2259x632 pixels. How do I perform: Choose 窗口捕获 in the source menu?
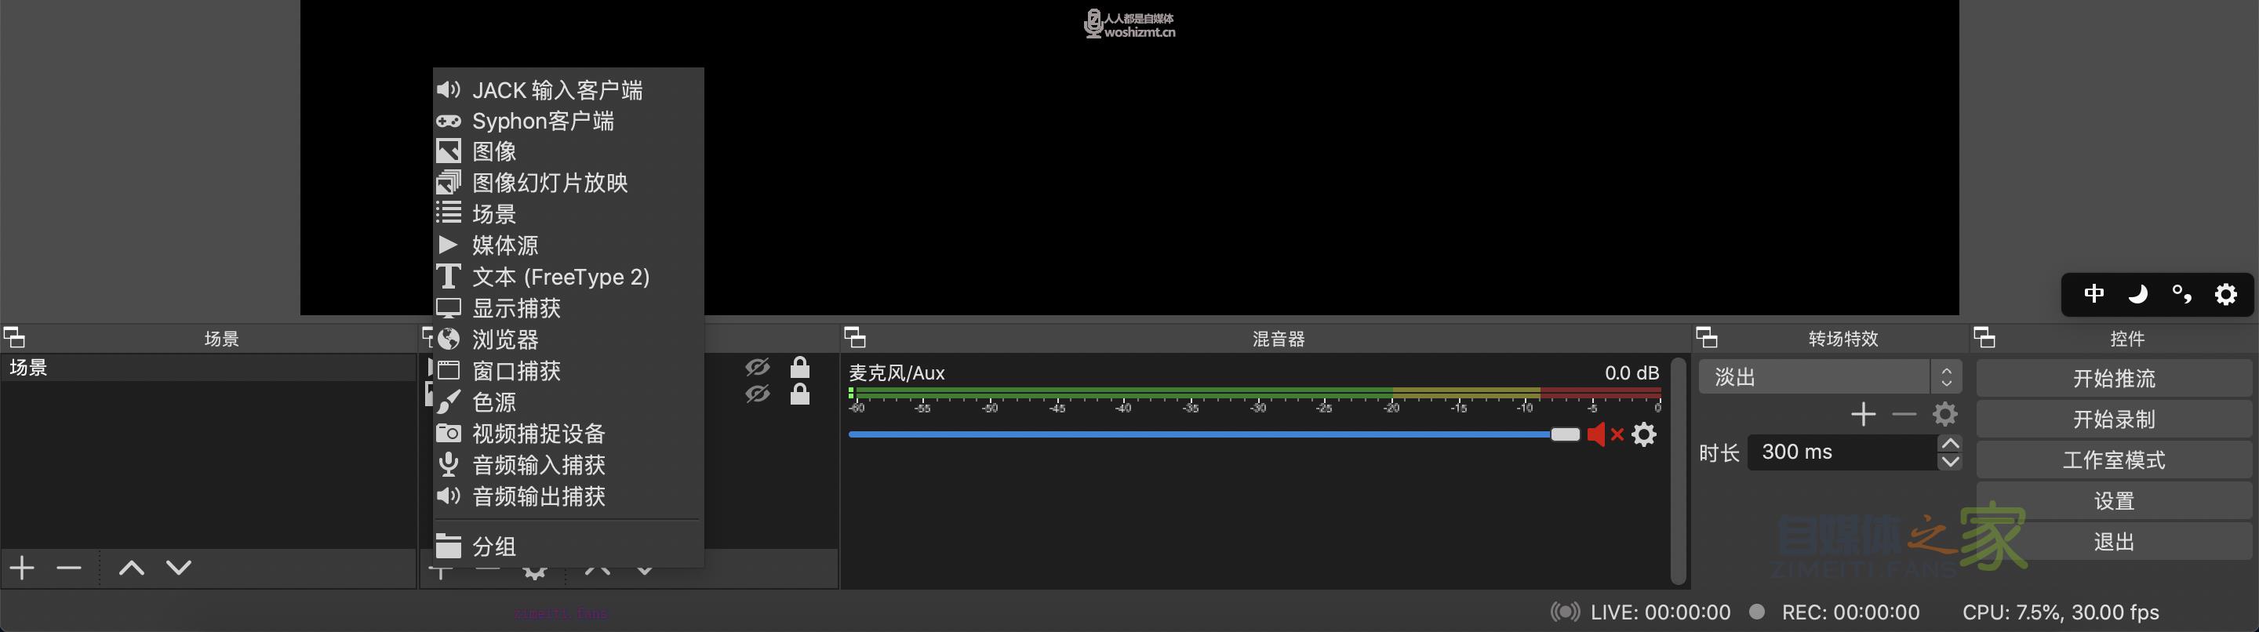click(x=515, y=371)
